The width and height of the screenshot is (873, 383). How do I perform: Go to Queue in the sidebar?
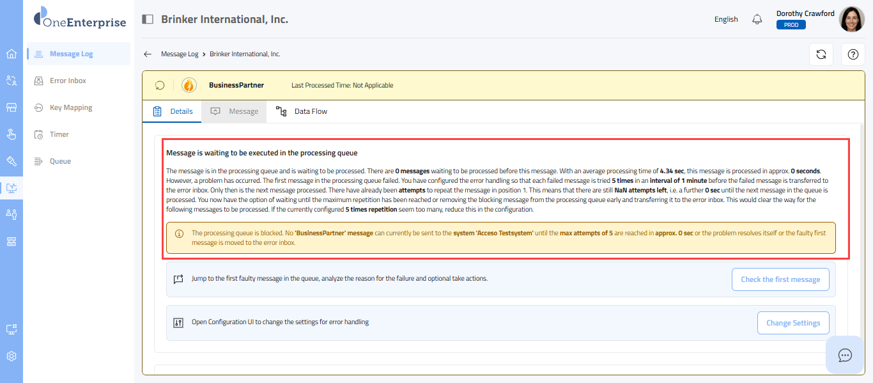pyautogui.click(x=60, y=161)
